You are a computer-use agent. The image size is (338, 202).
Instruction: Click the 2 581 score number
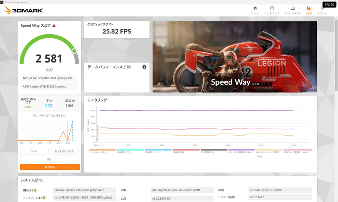[x=49, y=59]
